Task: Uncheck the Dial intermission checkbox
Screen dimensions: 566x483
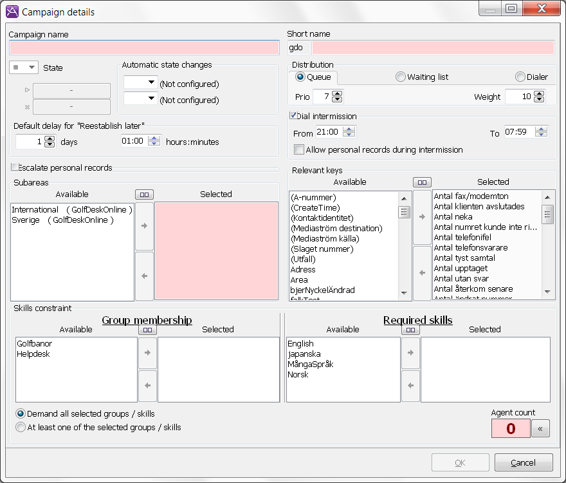Action: [293, 116]
